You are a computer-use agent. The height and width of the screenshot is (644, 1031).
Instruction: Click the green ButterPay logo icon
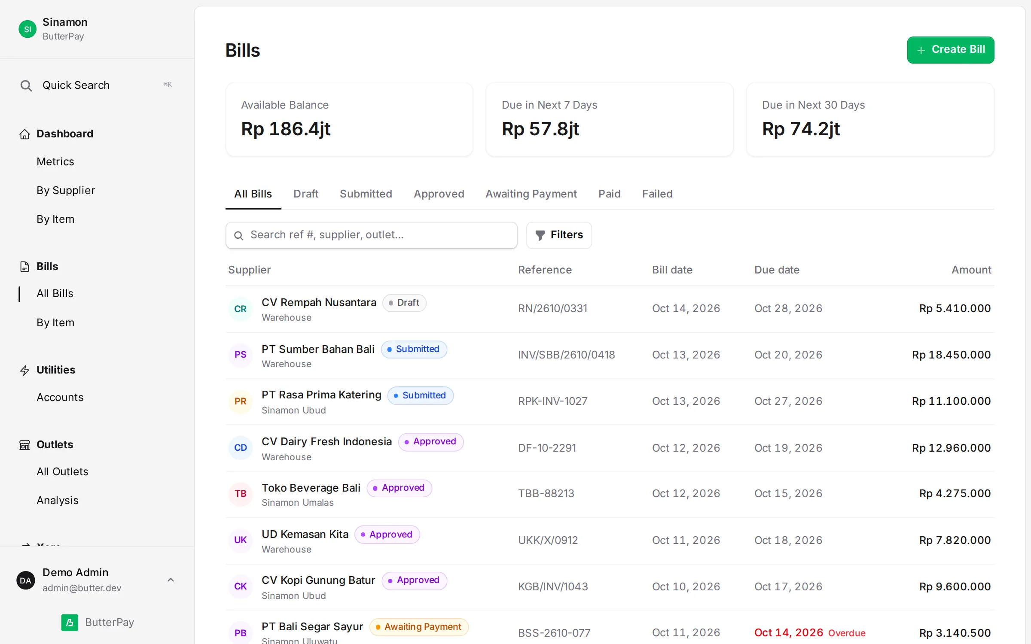70,623
